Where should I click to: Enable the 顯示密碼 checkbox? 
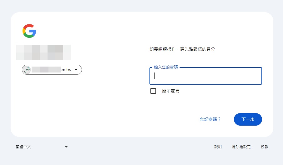click(x=153, y=91)
